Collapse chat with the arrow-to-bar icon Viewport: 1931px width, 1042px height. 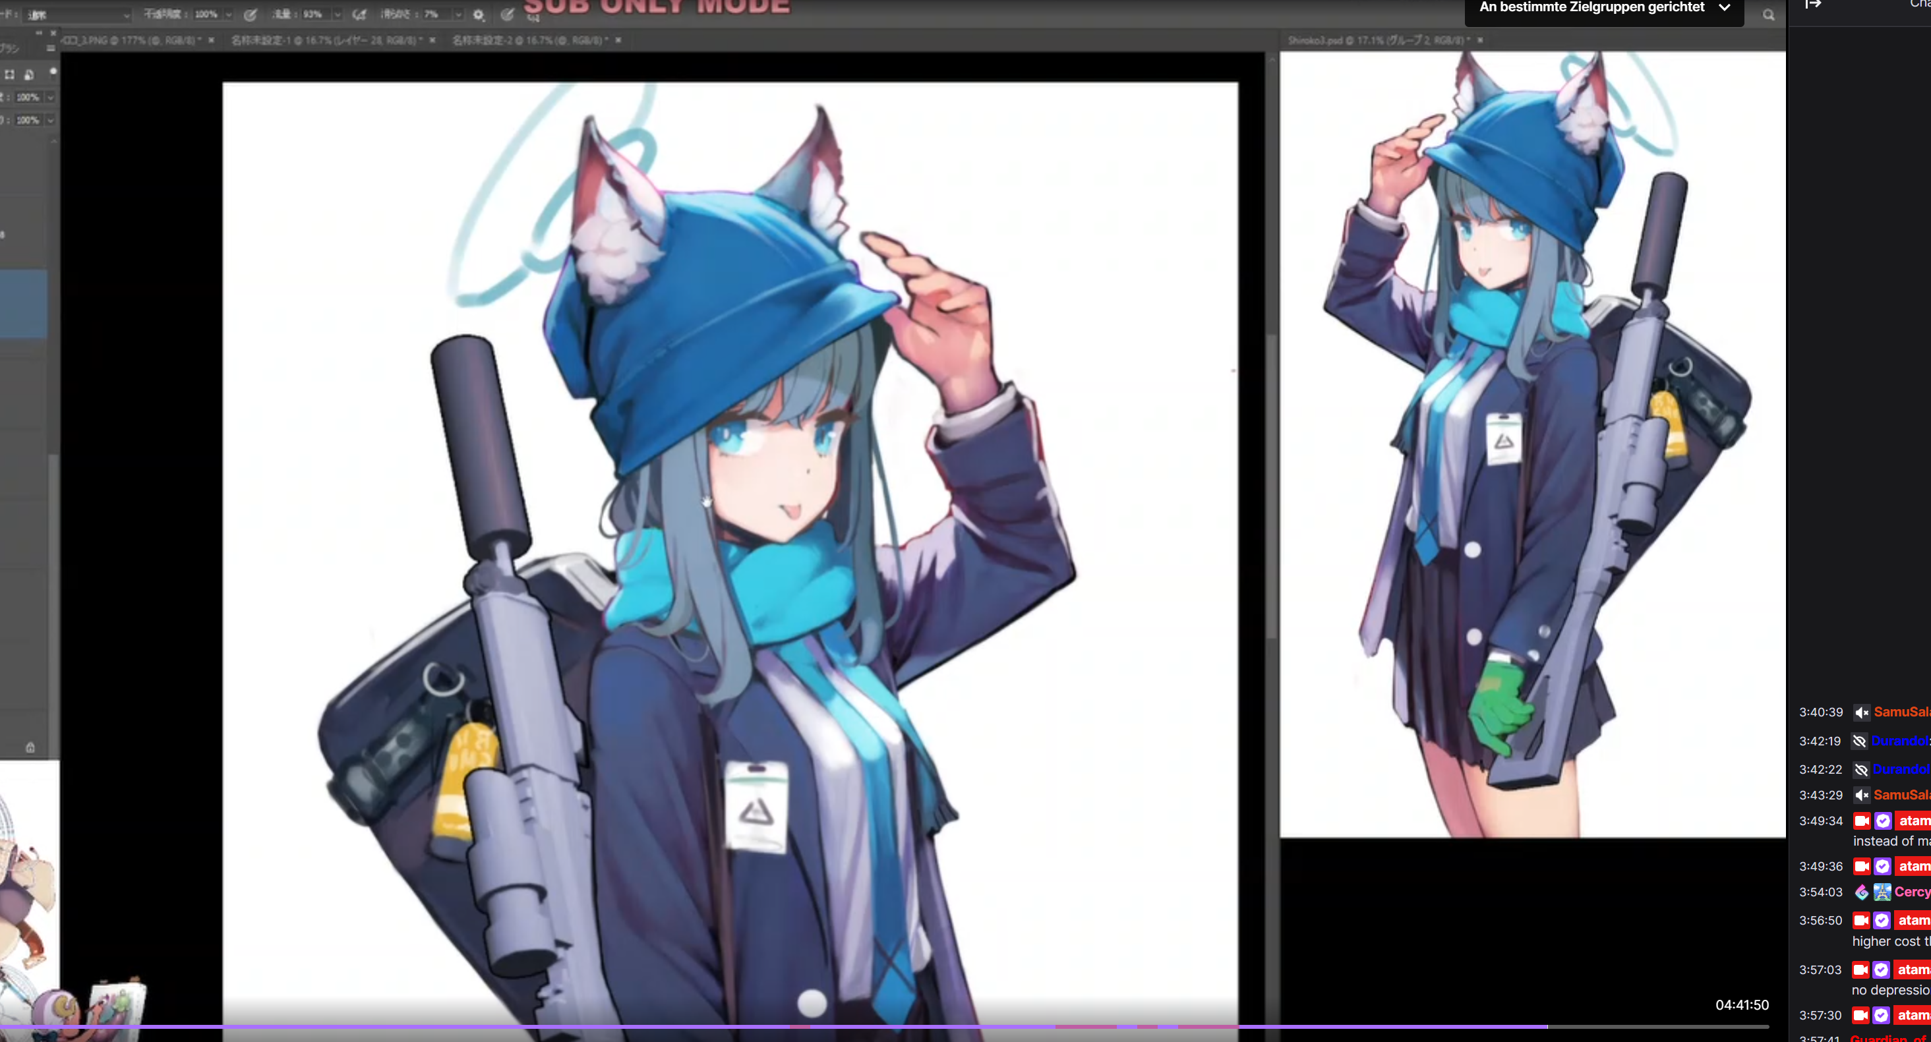coord(1813,5)
